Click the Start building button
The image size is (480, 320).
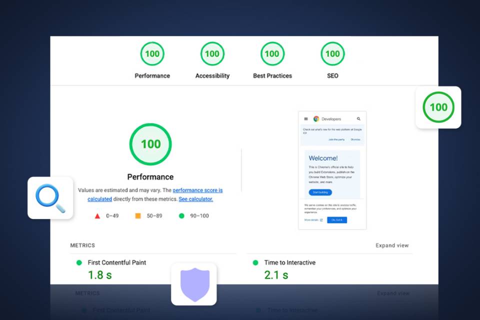[320, 191]
